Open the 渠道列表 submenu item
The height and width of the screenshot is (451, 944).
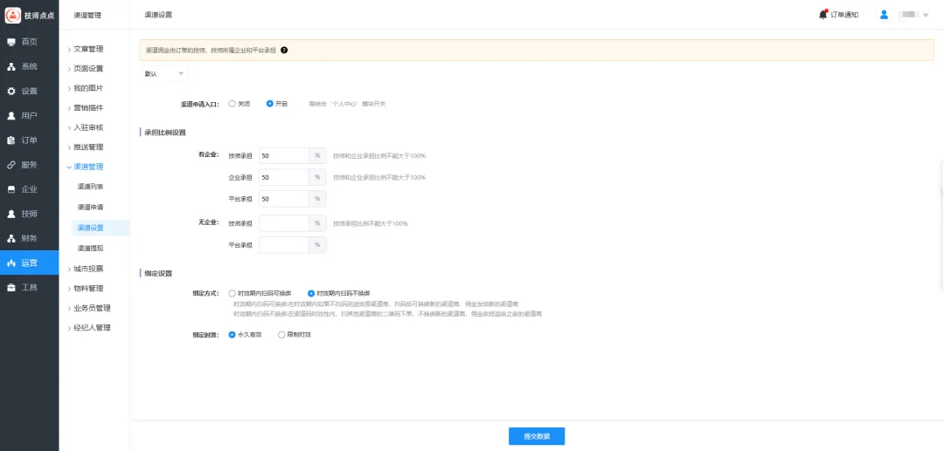90,187
